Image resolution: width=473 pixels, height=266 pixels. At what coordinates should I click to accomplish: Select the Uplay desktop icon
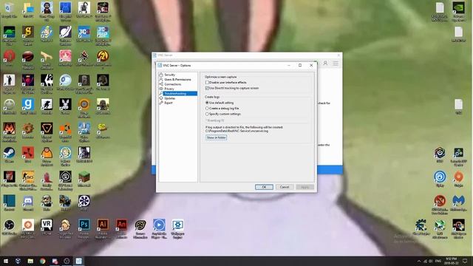[440, 179]
